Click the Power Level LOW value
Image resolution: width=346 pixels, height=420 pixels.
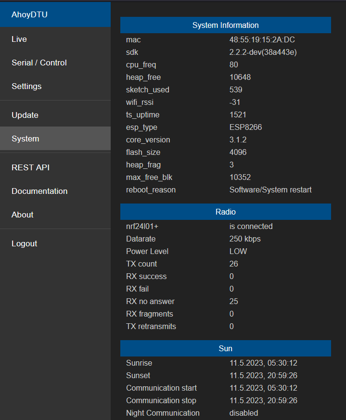(238, 251)
